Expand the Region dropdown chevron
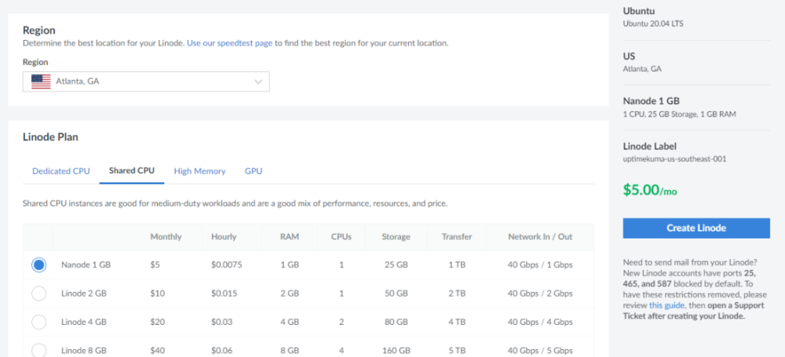This screenshot has width=785, height=357. [258, 82]
